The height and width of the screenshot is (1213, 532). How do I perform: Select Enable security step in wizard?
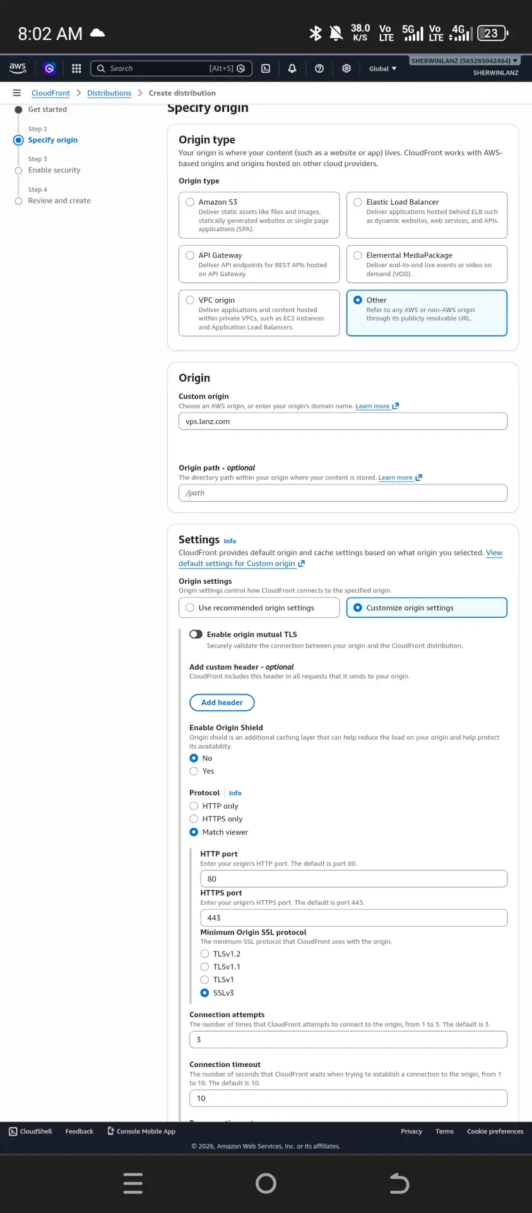click(54, 170)
